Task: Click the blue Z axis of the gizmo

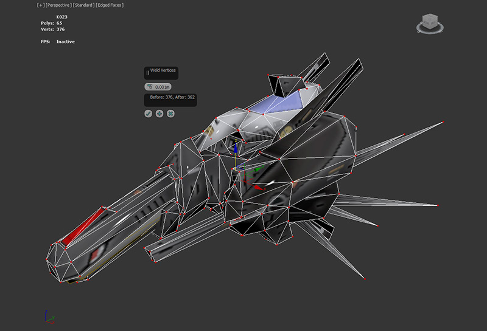Action: [236, 148]
